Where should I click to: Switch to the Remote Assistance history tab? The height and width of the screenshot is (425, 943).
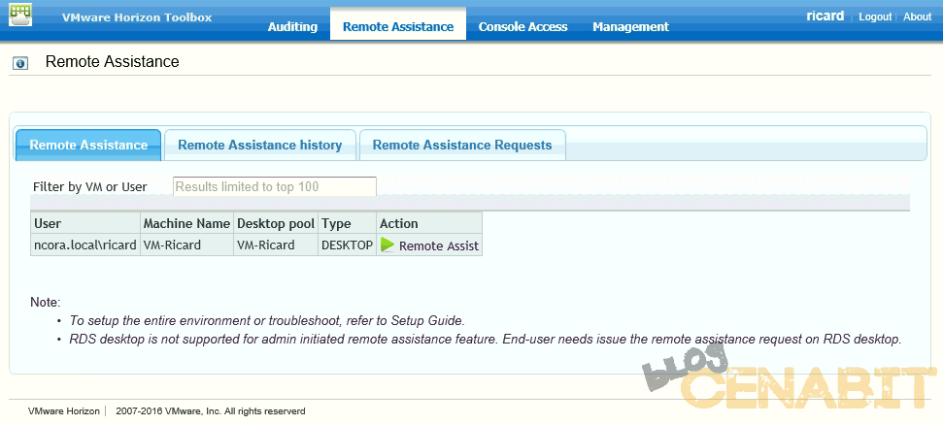260,145
